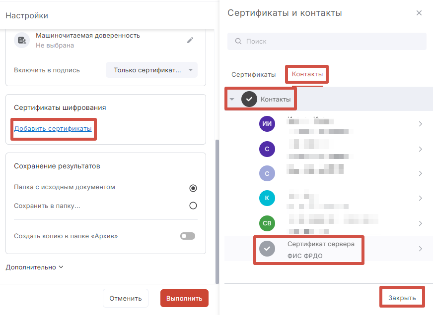Click the green СВ contact avatar
The height and width of the screenshot is (315, 433).
[x=267, y=223]
